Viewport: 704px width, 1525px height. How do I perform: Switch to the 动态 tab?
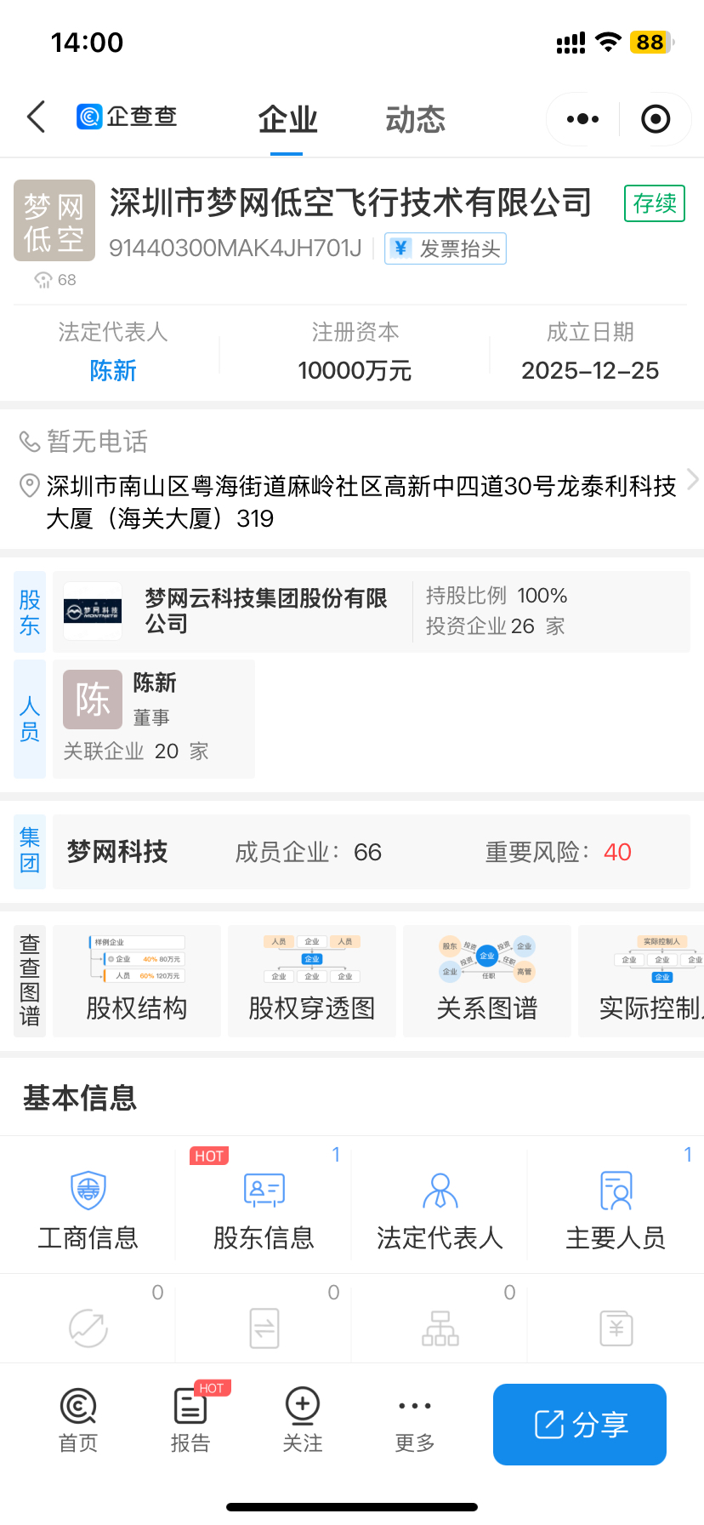[x=415, y=120]
